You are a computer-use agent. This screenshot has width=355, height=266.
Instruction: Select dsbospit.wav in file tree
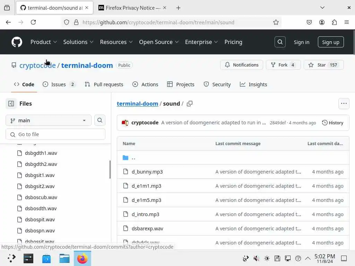coord(40,220)
